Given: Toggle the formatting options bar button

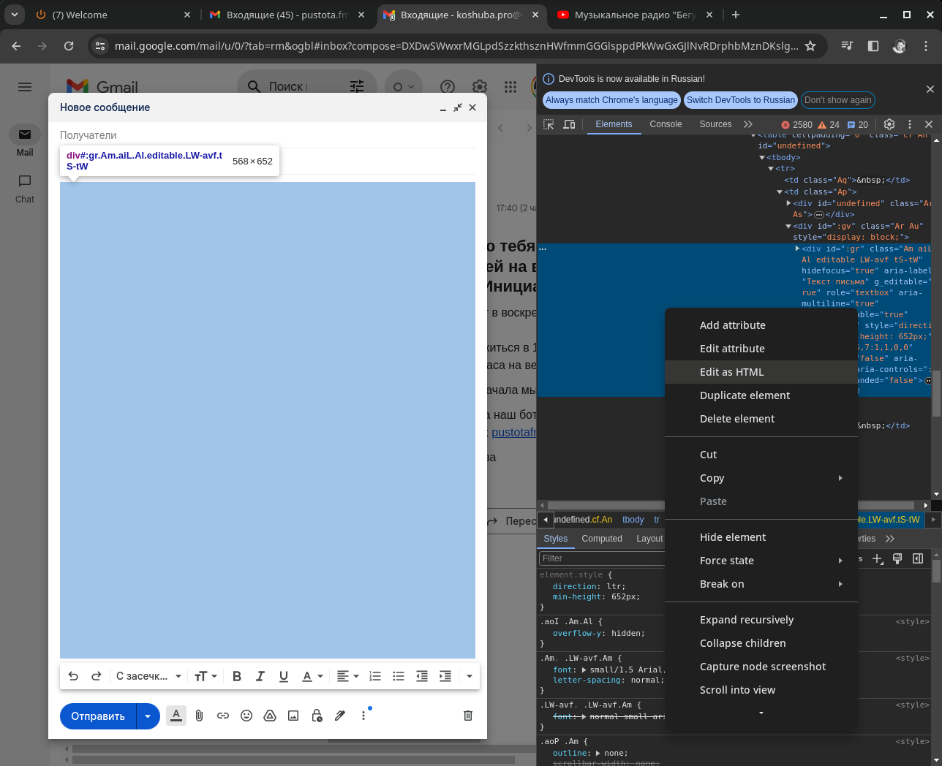Looking at the screenshot, I should [176, 716].
